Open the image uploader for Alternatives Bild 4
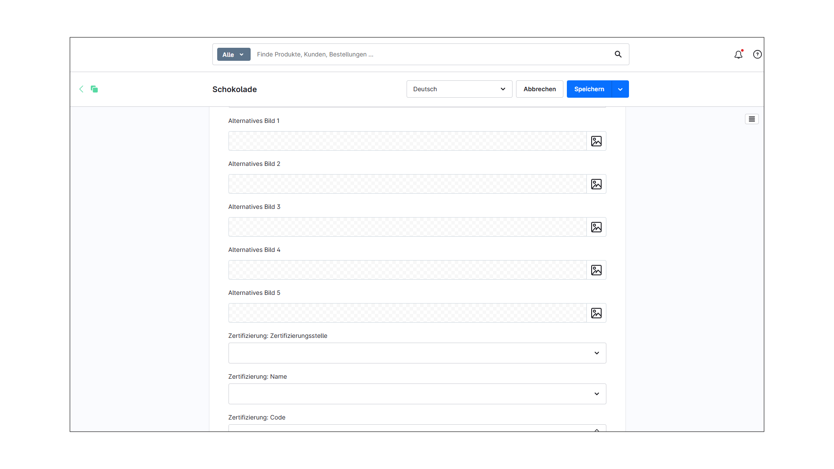This screenshot has width=834, height=469. tap(596, 270)
